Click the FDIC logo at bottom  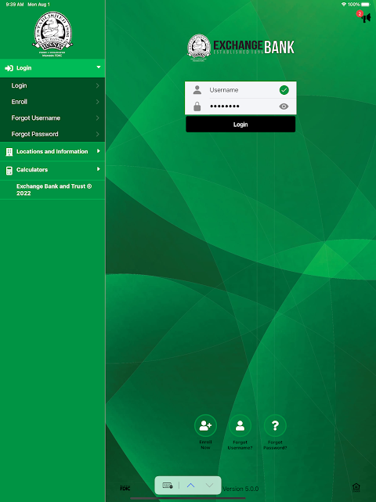(125, 488)
